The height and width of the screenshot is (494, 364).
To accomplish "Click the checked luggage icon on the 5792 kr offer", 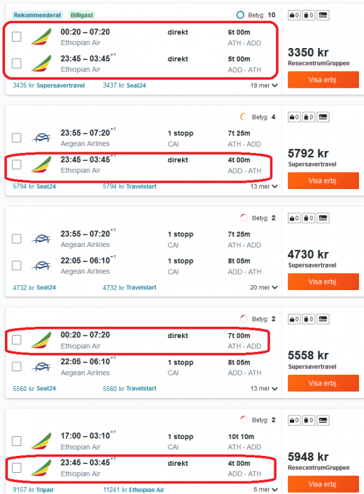I will (308, 117).
